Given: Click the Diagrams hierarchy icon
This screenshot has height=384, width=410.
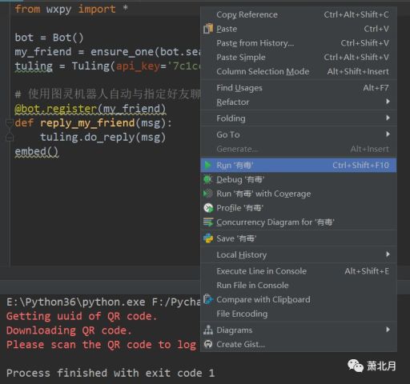Looking at the screenshot, I should click(208, 330).
